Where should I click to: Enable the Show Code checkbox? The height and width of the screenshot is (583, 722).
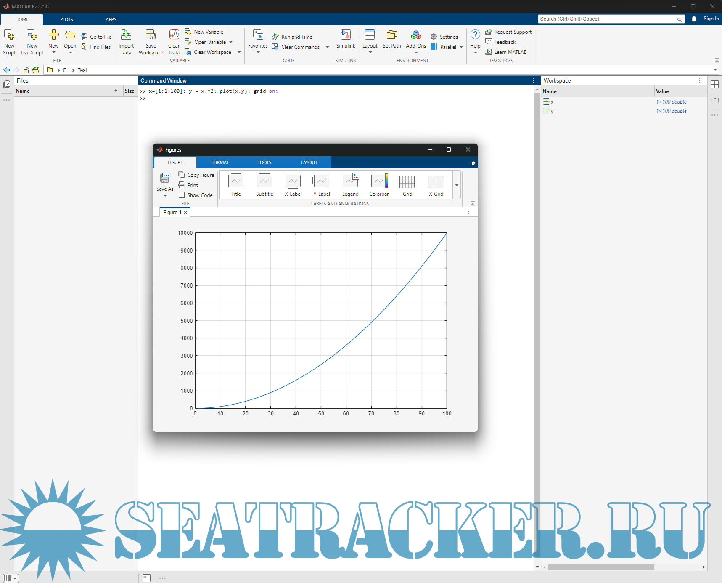182,195
